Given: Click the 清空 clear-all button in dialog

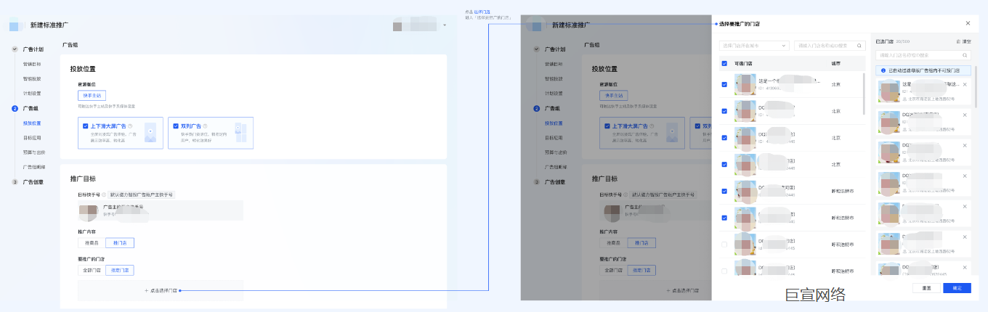Looking at the screenshot, I should (964, 42).
